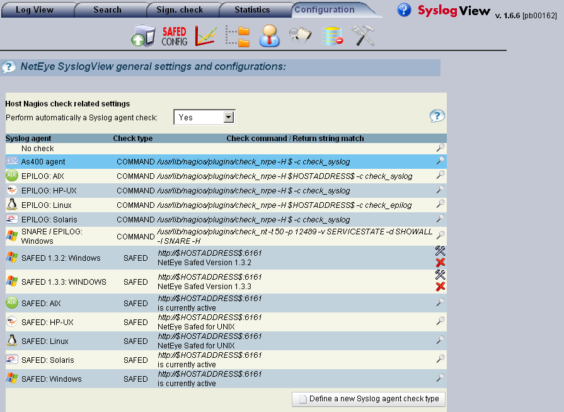Viewport: 564px width, 412px height.
Task: Click the penguin icon on the EPILOG: Linux row
Action: point(12,204)
